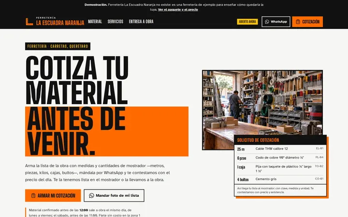Click the clipboard icon in Cotización header button
The width and height of the screenshot is (348, 217).
pyautogui.click(x=298, y=22)
